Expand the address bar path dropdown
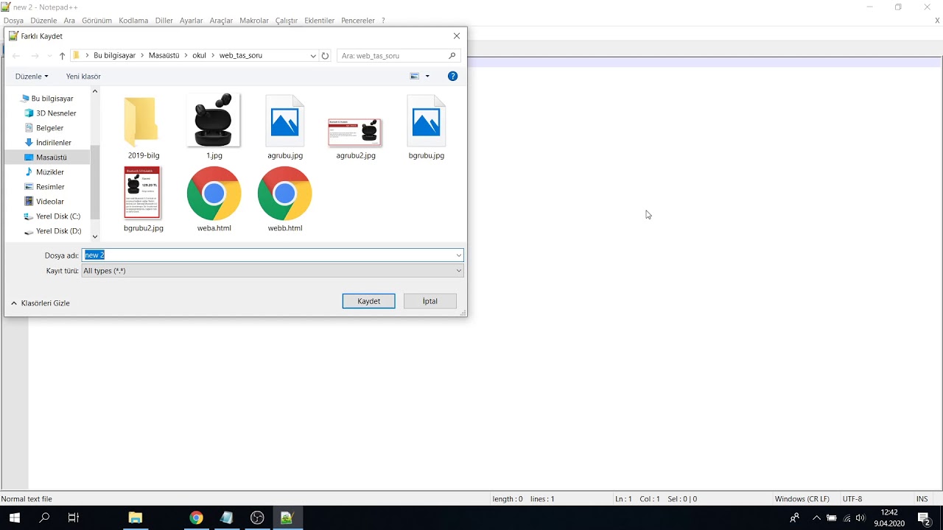The width and height of the screenshot is (943, 530). 313,56
